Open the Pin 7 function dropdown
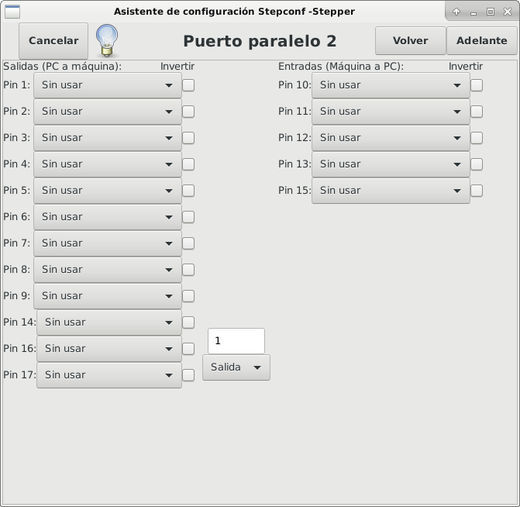 pos(108,243)
